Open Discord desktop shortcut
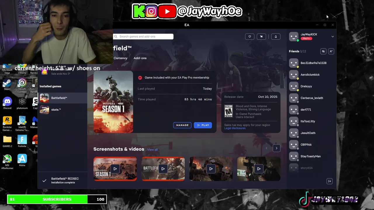 click(7, 103)
